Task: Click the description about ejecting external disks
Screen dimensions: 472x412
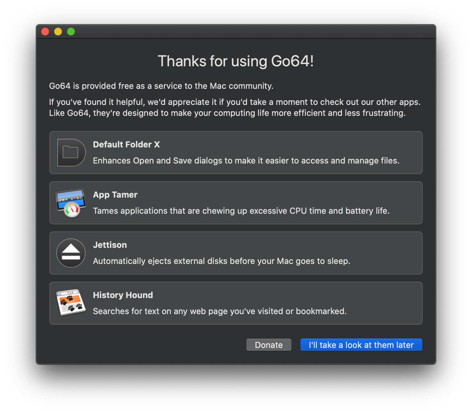Action: point(221,261)
